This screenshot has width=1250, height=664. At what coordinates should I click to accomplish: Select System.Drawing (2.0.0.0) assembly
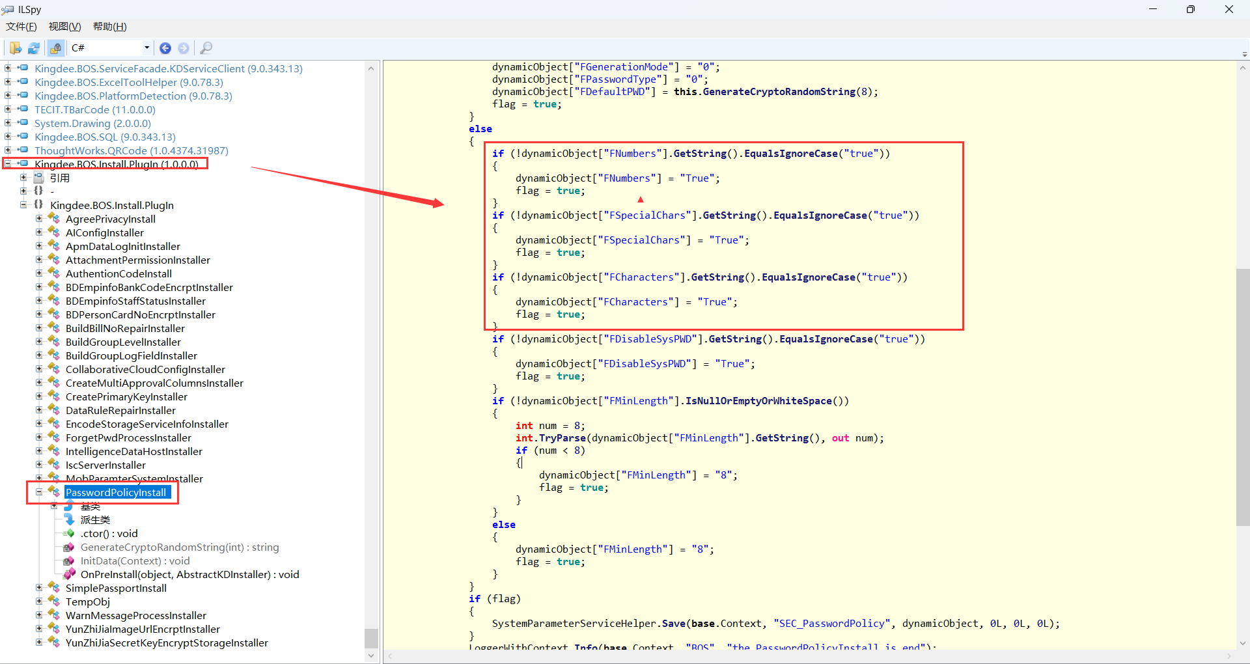[92, 123]
